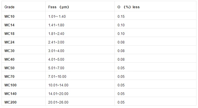Click the 7.01~10.00 particle size value

click(x=57, y=77)
